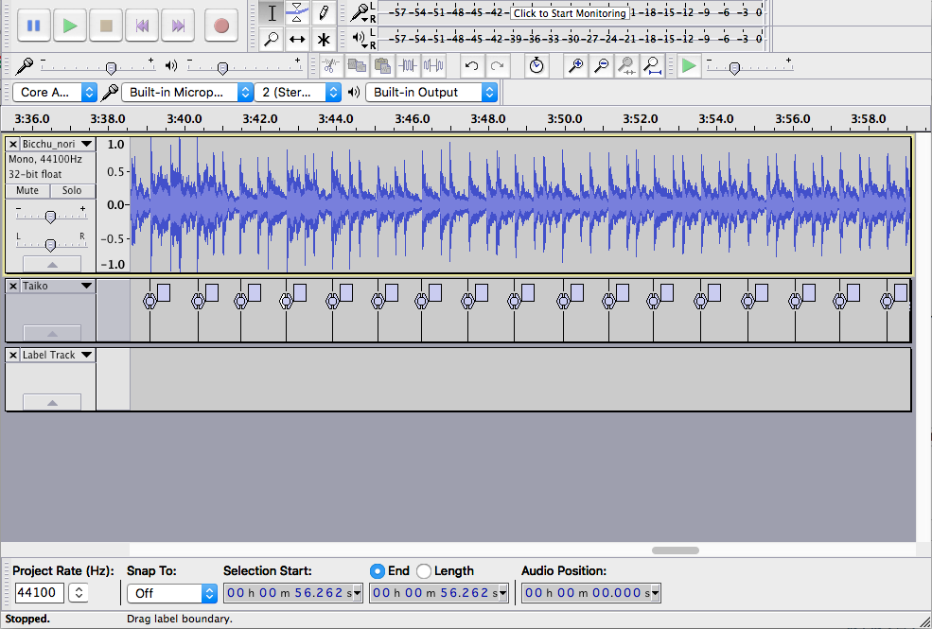932x629 pixels.
Task: Open the 2 (Stereo) channels dropdown
Action: point(298,92)
